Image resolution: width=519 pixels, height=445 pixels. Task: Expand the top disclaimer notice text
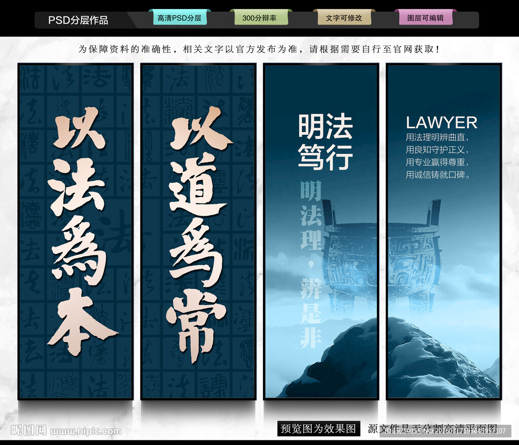[259, 48]
